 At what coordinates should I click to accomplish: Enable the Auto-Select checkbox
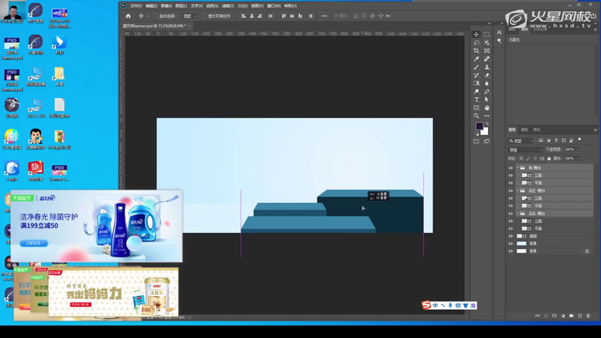coord(157,16)
